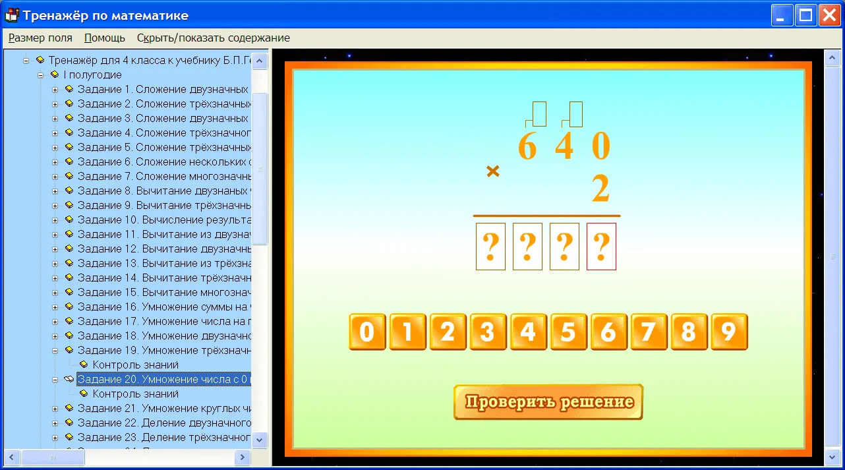Choose the digit 9 tile
845x470 pixels.
point(729,332)
